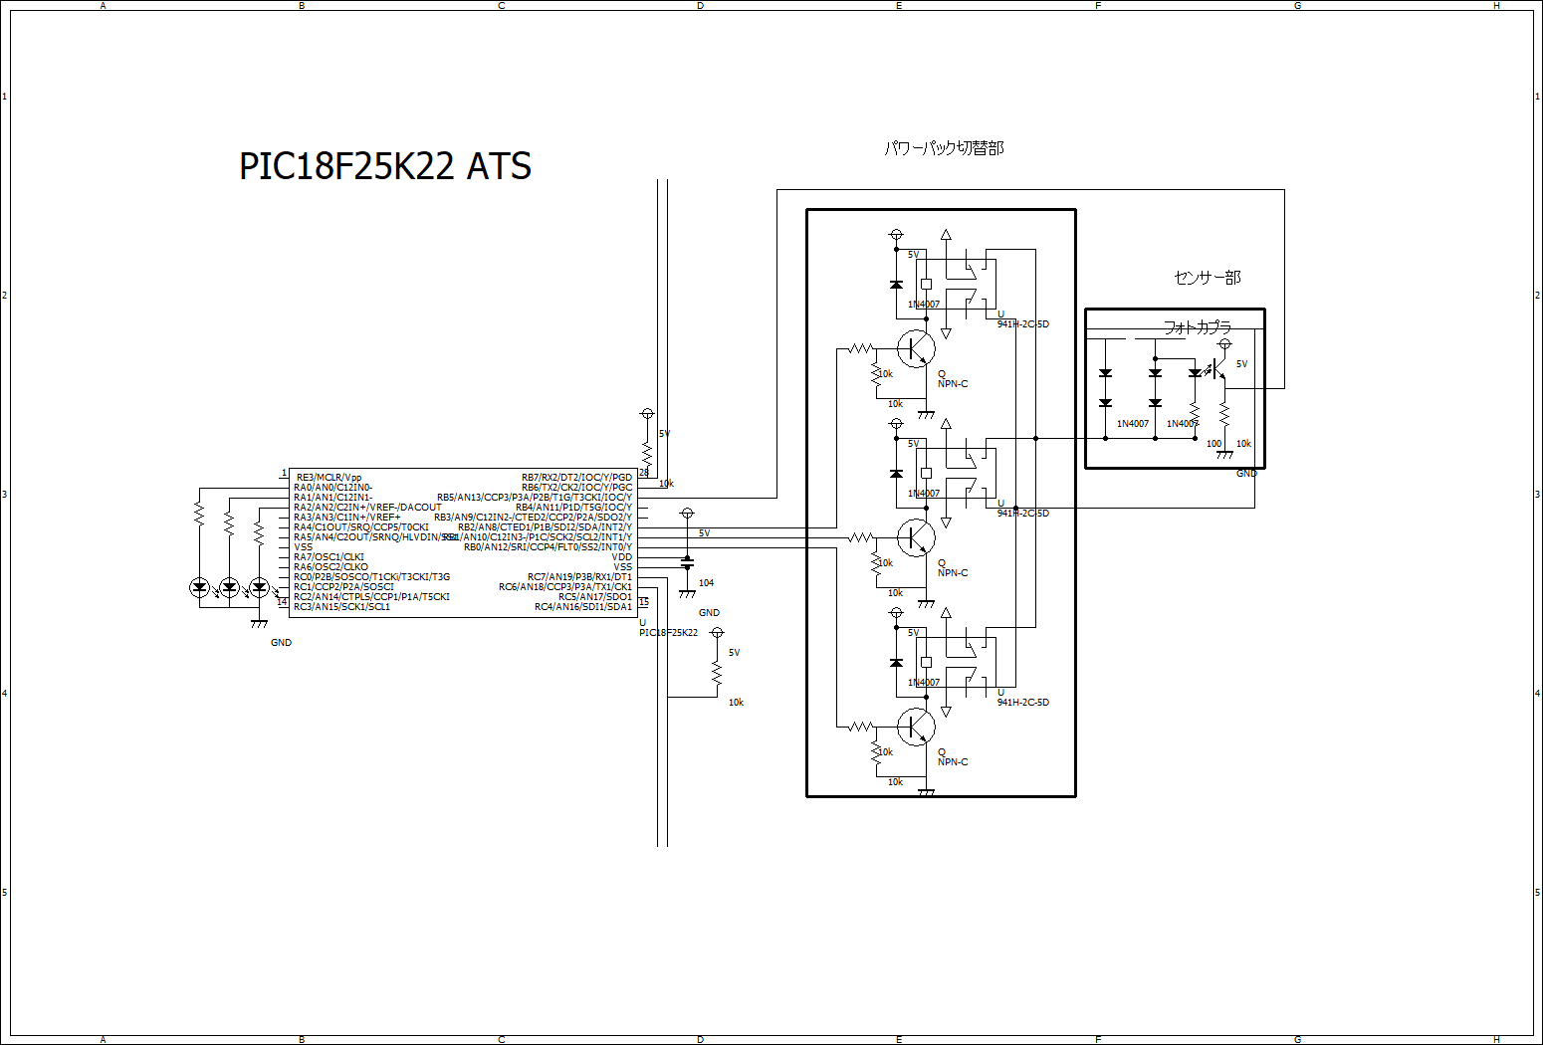Select the パワーパック切替部 section label
This screenshot has height=1045, width=1543.
pyautogui.click(x=944, y=148)
